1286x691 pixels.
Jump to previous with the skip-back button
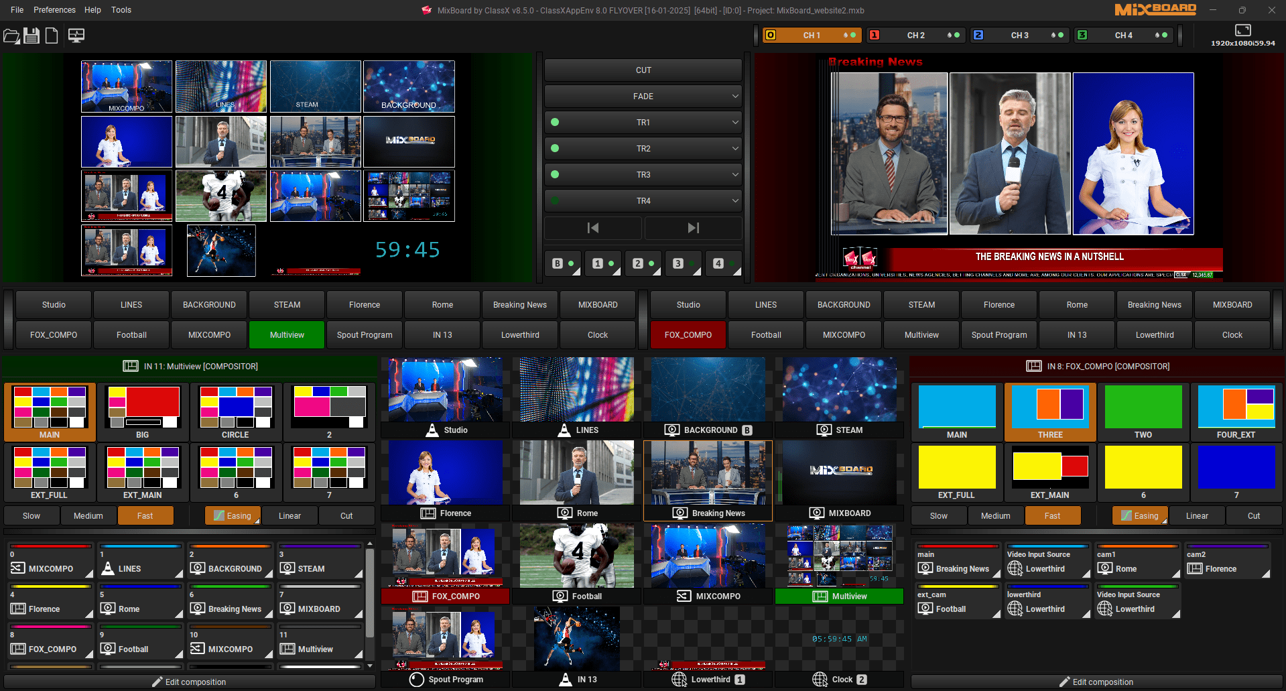tap(592, 228)
